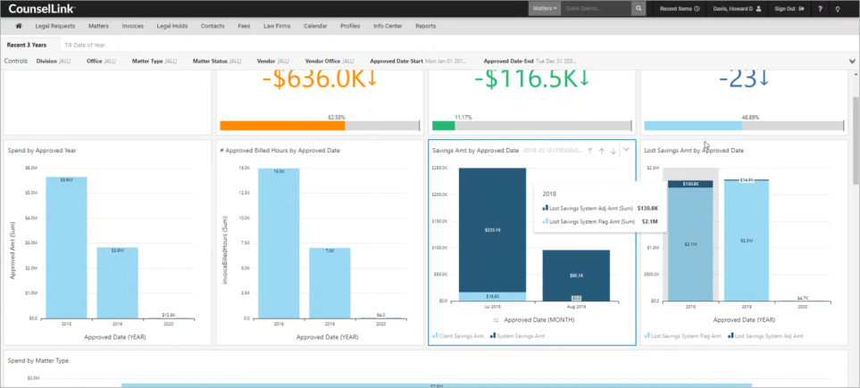Click the CounselLink logo
This screenshot has width=860, height=388.
[x=42, y=9]
